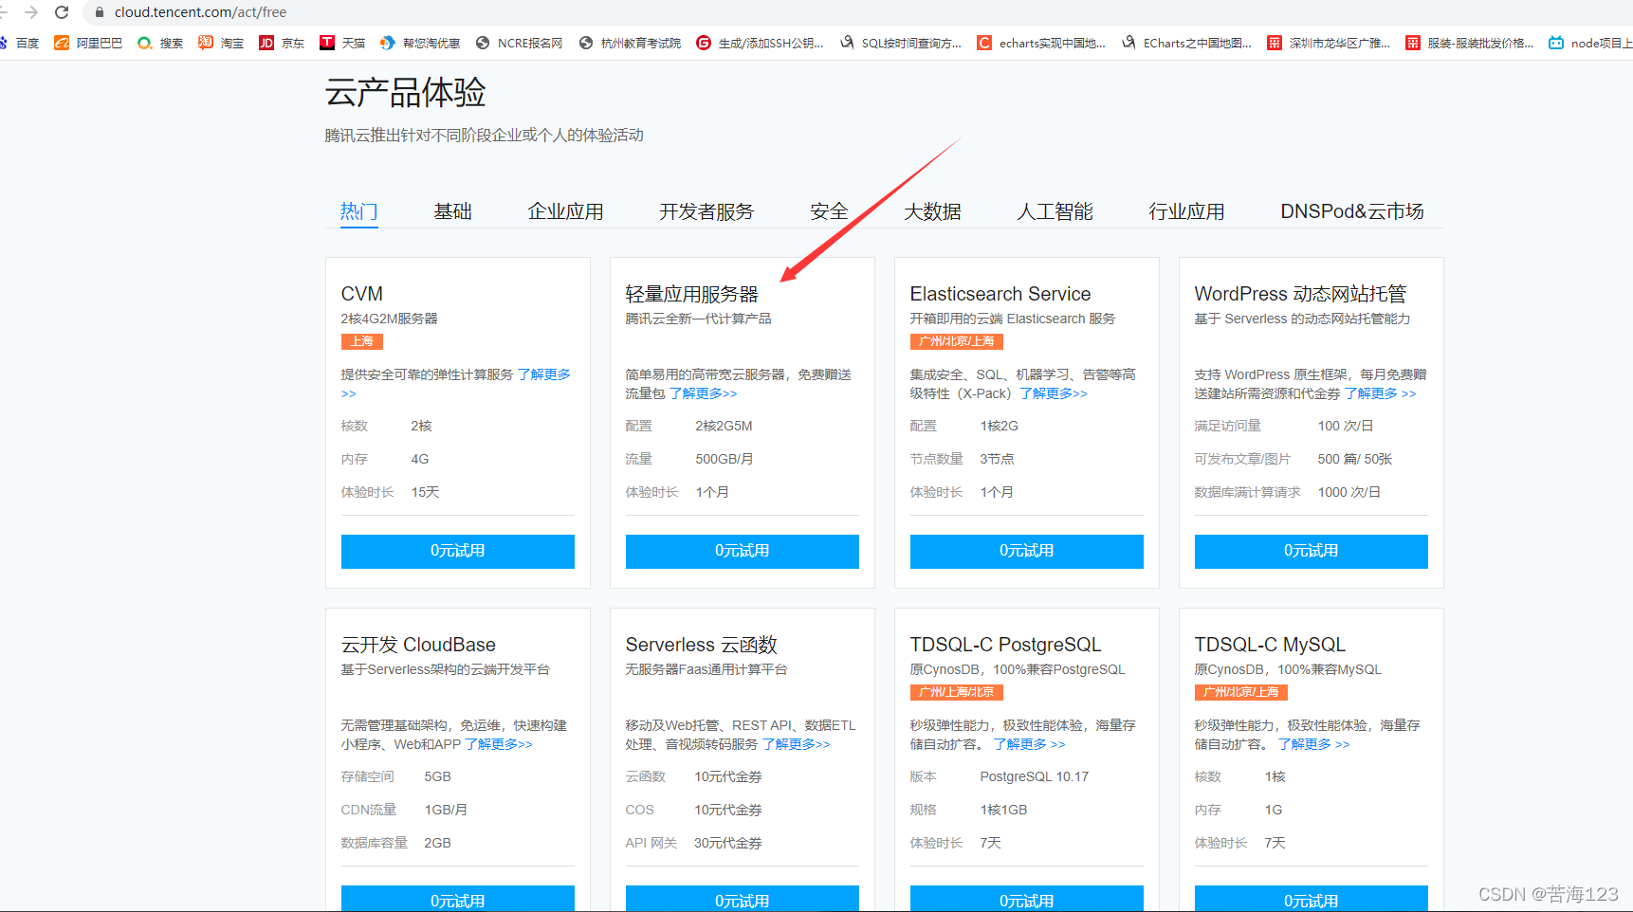Viewport: 1633px width, 912px height.
Task: Open the 深圳市龙华区 bookmark
Action: point(1329,43)
